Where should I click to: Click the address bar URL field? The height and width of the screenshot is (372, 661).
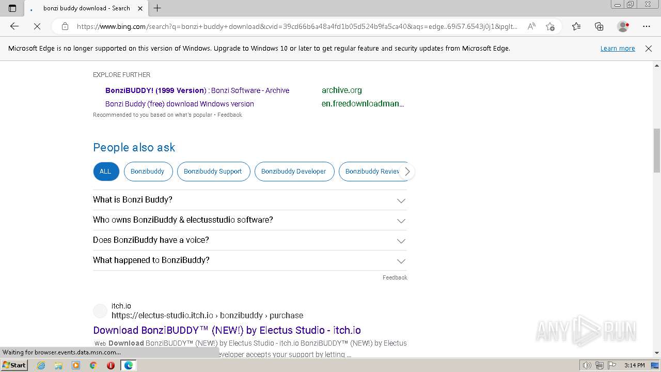tap(297, 26)
